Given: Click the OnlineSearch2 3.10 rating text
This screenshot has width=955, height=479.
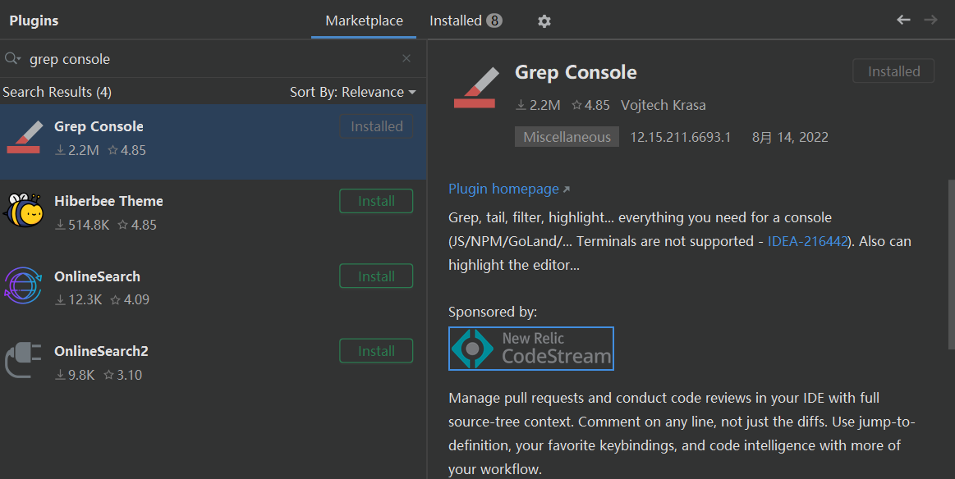Looking at the screenshot, I should pyautogui.click(x=123, y=375).
